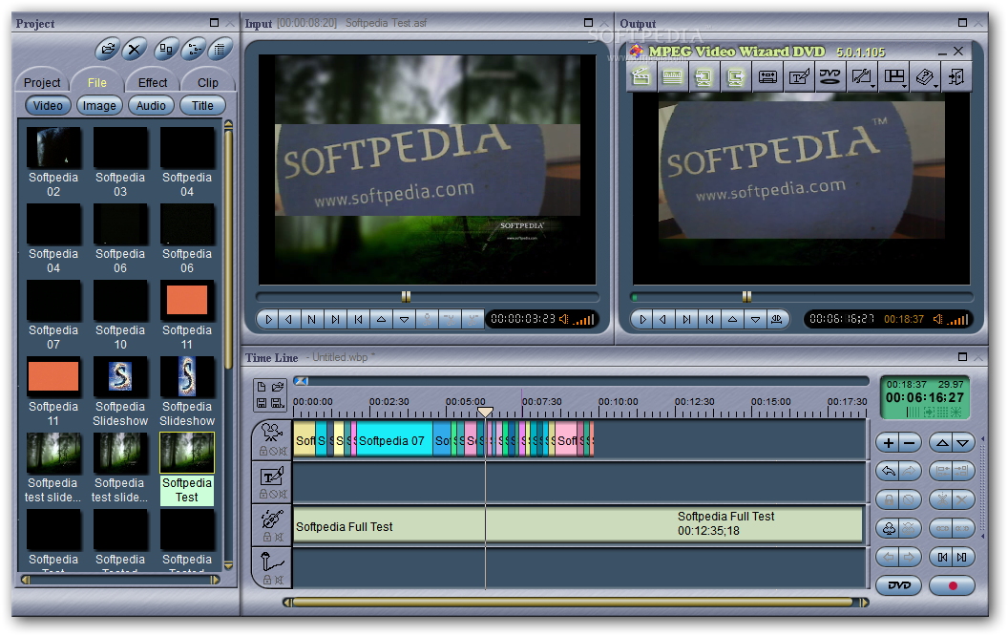Click the N button in Input monitor controls
This screenshot has width=1008, height=636.
click(312, 319)
